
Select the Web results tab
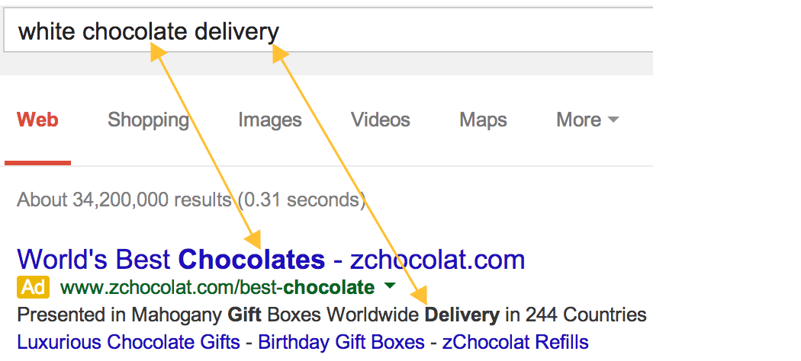[x=37, y=120]
